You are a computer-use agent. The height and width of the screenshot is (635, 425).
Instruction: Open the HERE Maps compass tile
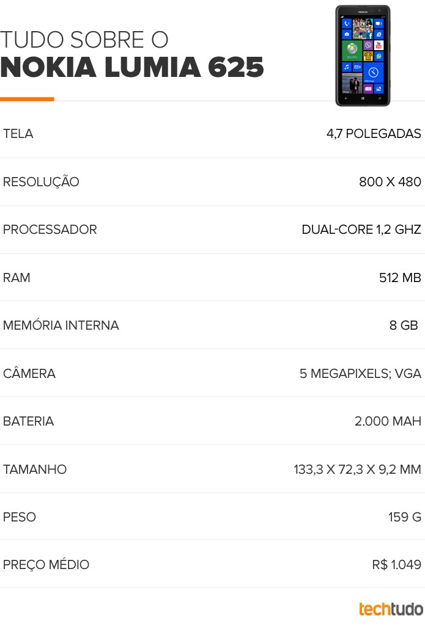point(374,73)
